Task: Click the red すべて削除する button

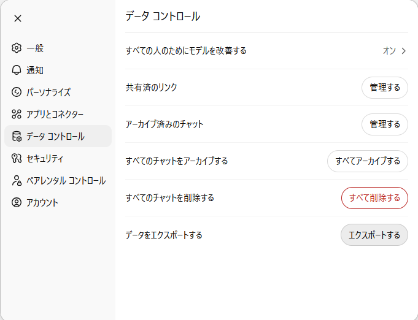Action: pyautogui.click(x=374, y=198)
